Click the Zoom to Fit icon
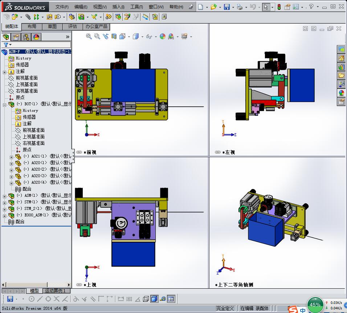Image resolution: width=347 pixels, height=313 pixels. point(89,36)
